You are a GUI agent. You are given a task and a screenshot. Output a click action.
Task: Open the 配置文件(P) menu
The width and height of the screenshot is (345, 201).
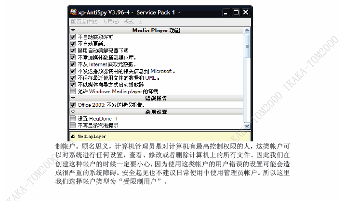pyautogui.click(x=84, y=22)
